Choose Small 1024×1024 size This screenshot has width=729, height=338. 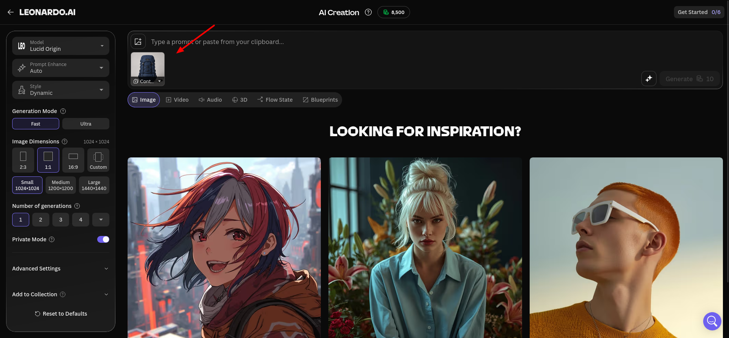coord(27,185)
